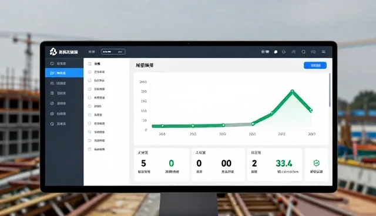Click the green "33.4" value in the third card

click(284, 163)
